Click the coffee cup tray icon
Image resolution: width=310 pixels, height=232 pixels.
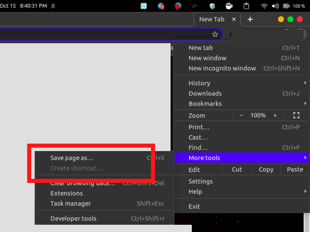(x=229, y=6)
